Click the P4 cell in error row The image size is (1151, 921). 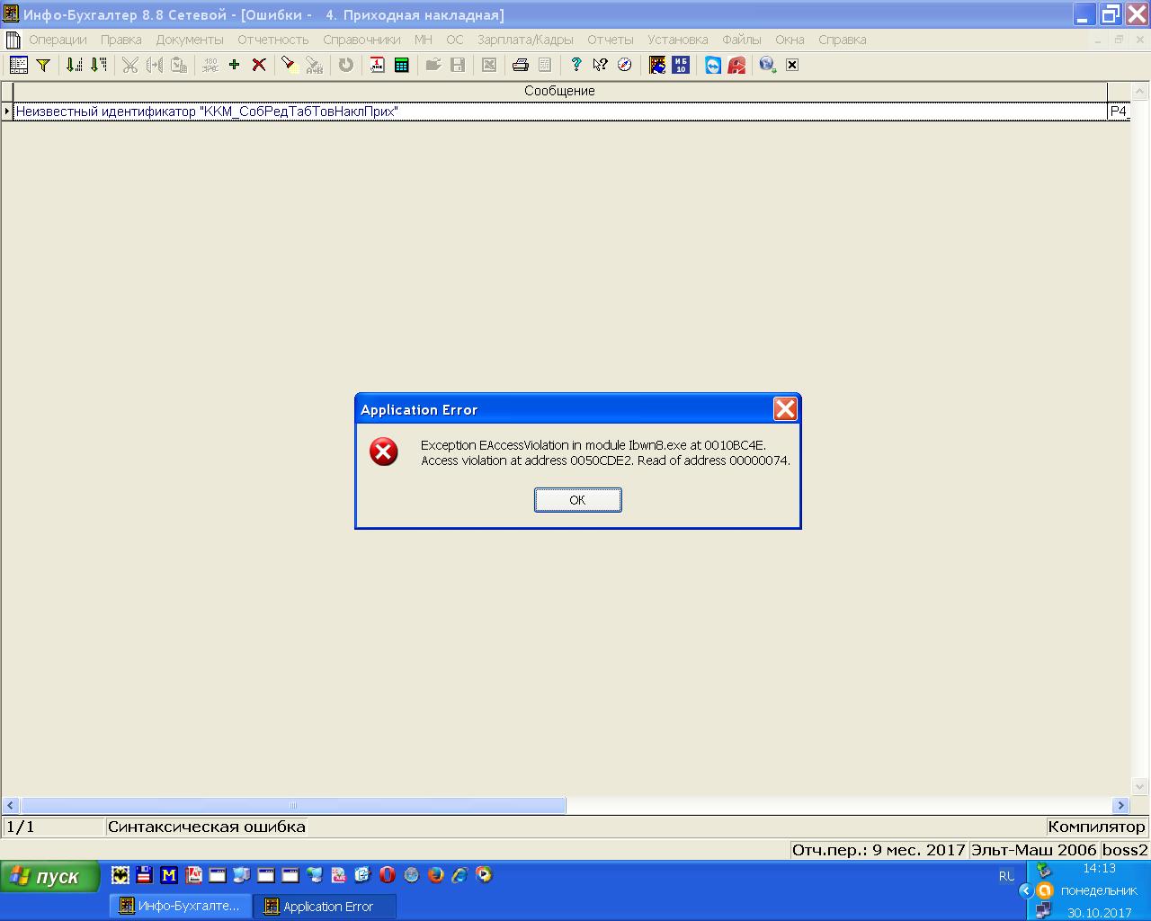click(1119, 112)
